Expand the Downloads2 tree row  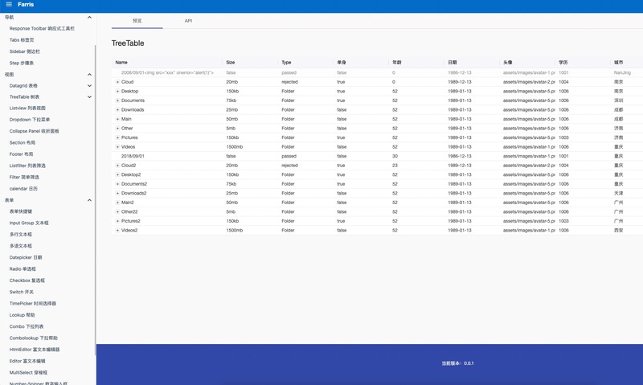coord(117,193)
